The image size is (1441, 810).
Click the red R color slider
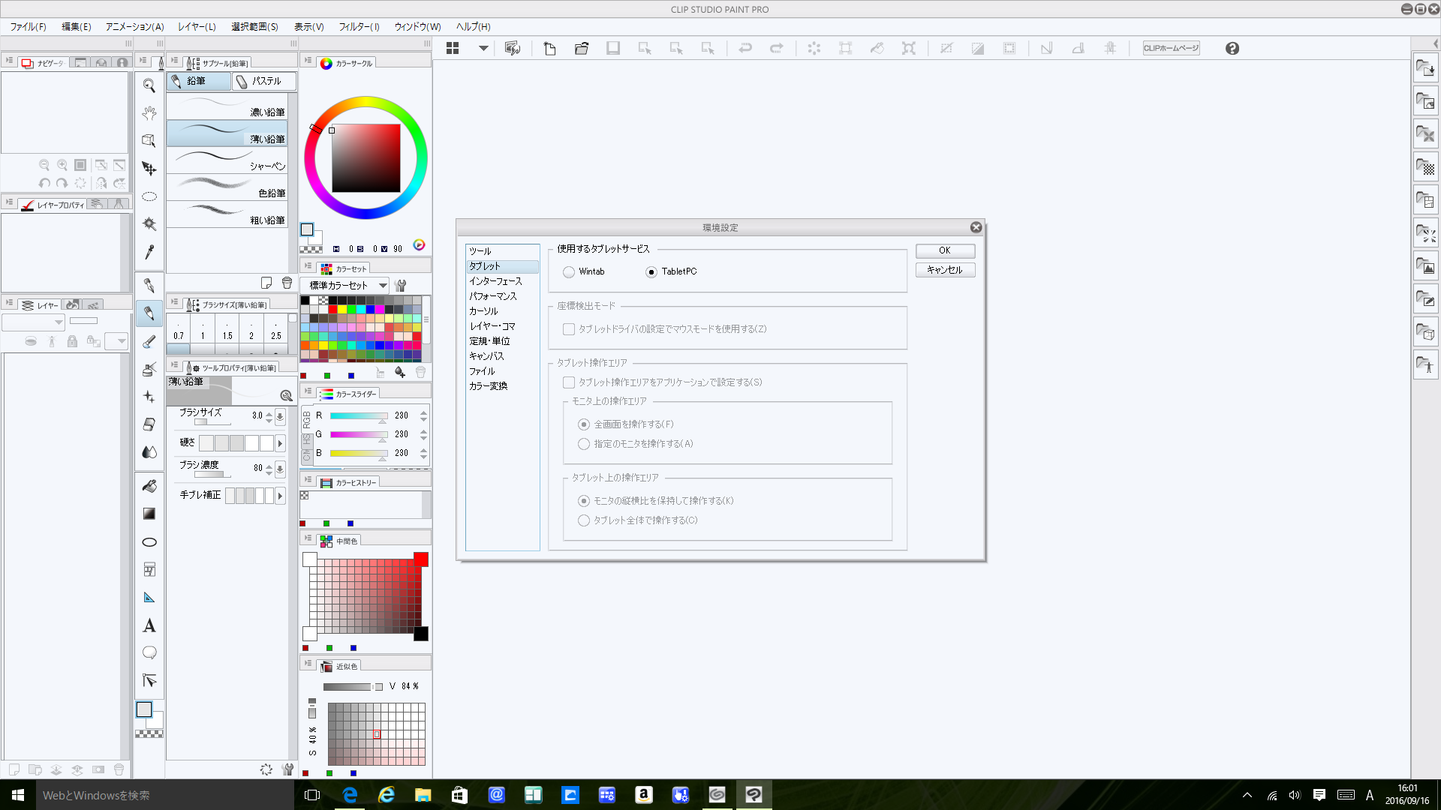coord(359,415)
